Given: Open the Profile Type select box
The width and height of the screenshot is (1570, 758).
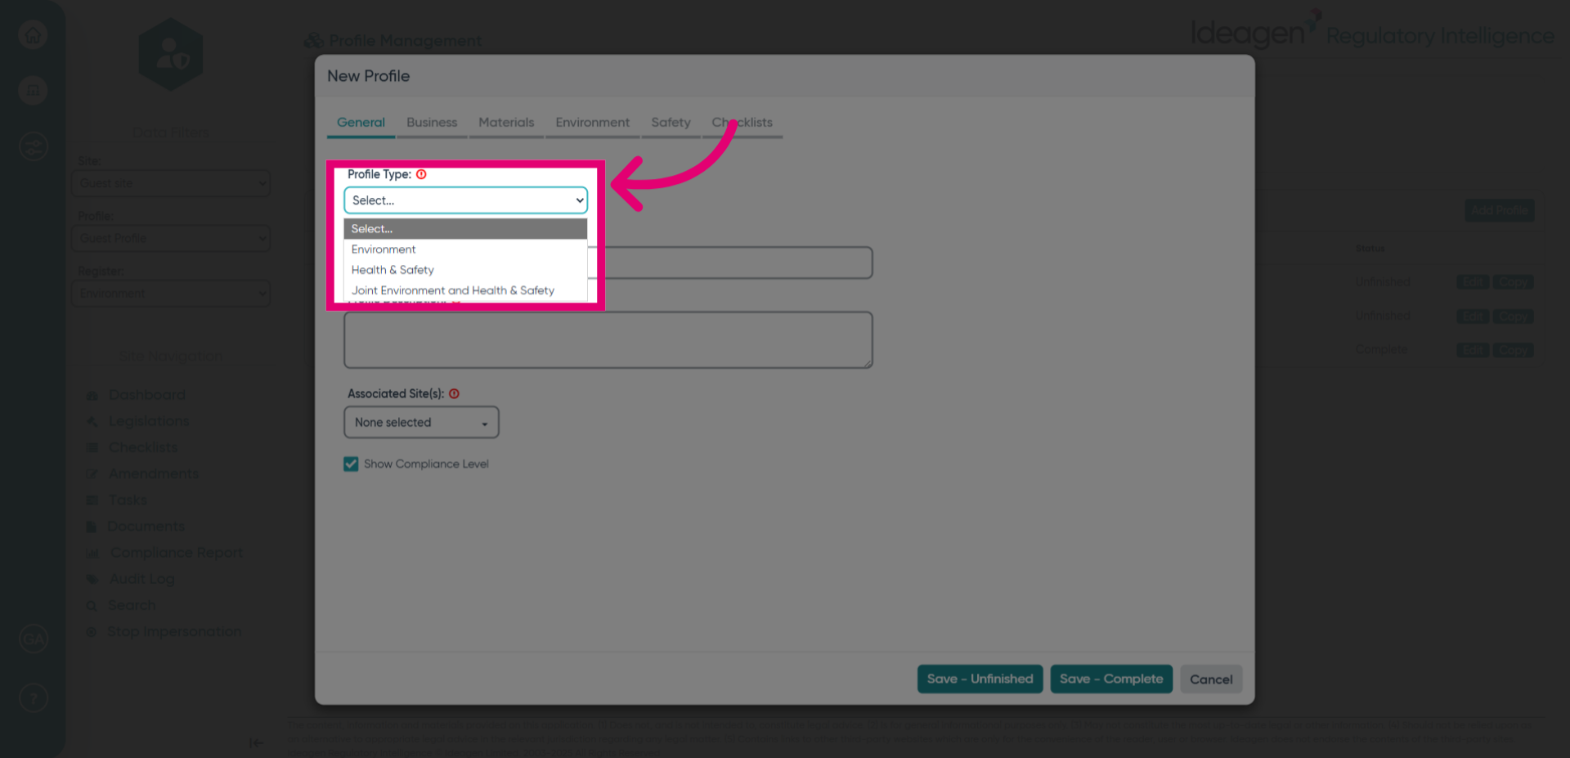Looking at the screenshot, I should point(465,200).
